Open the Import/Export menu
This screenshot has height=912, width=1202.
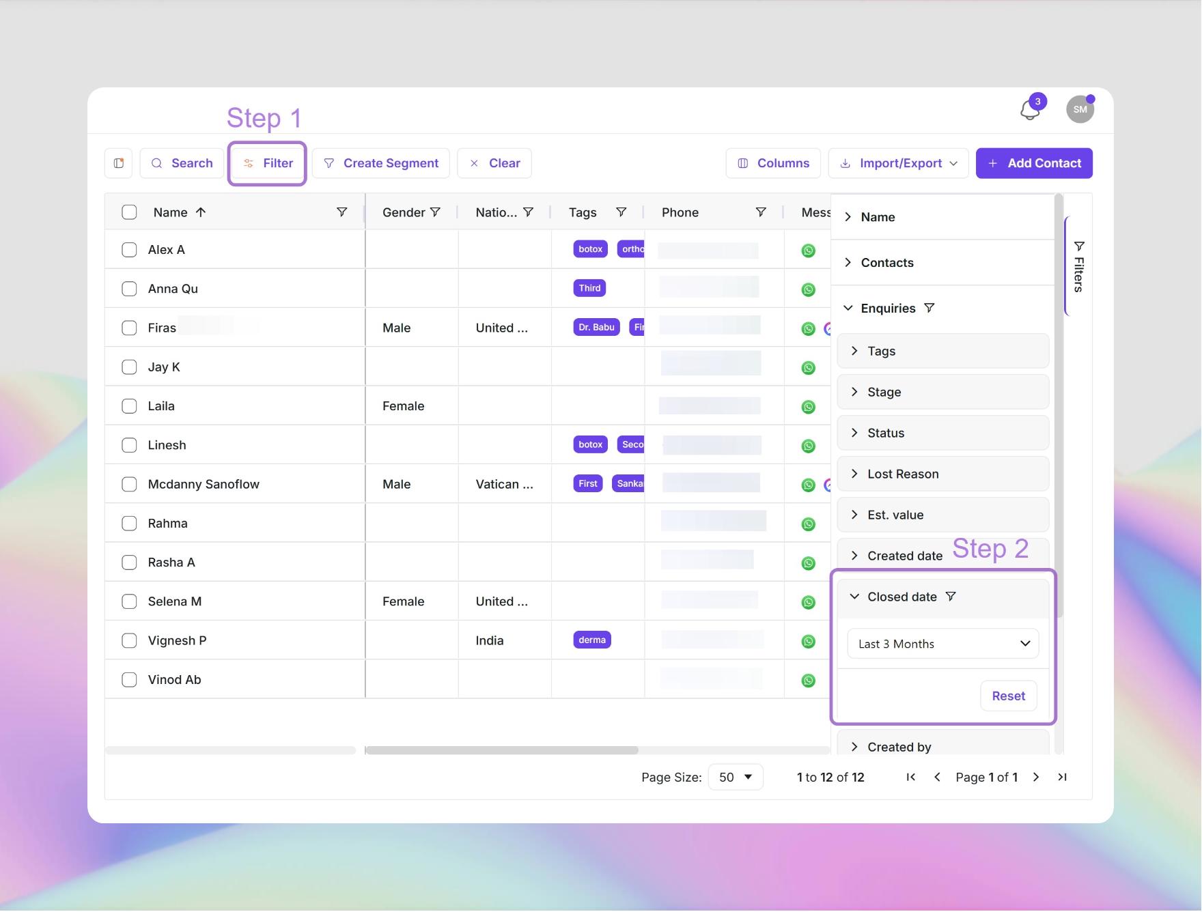click(x=898, y=164)
